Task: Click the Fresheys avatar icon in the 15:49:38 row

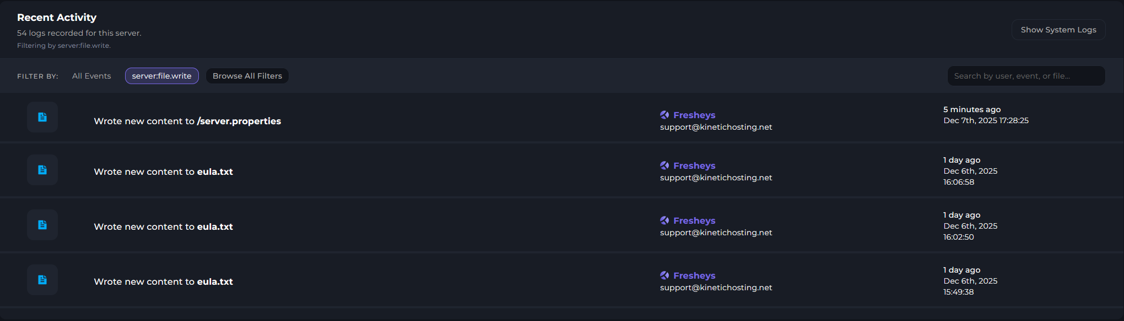Action: [x=664, y=275]
